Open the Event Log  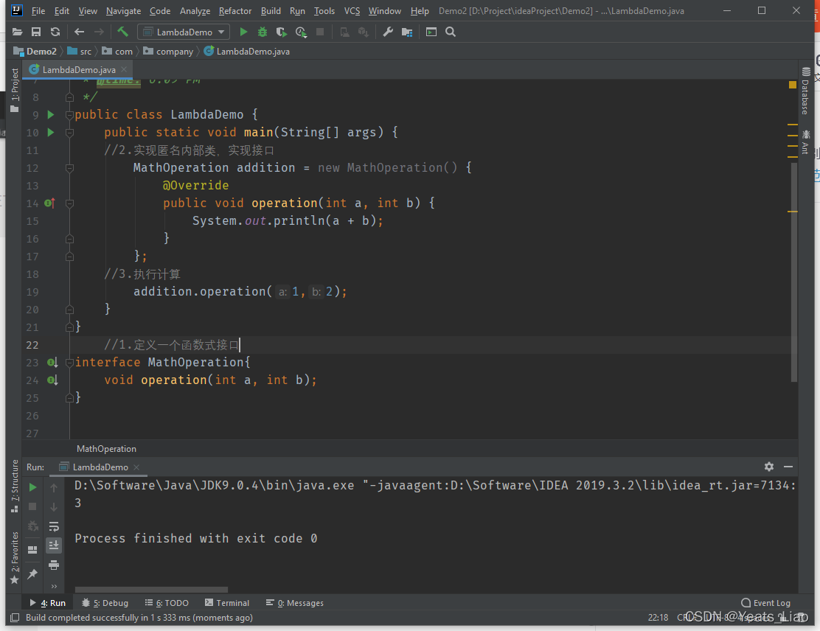[765, 603]
